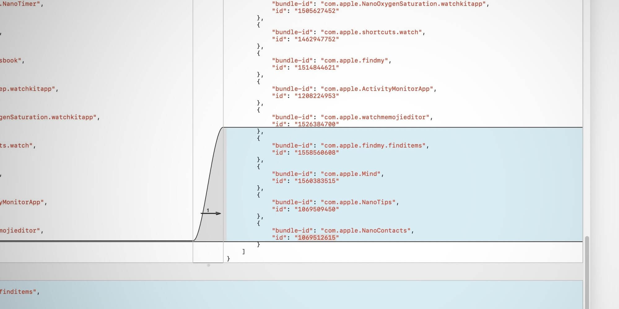
Task: Click the com.apple.findmy.finditems bundle-id line
Action: (x=350, y=145)
